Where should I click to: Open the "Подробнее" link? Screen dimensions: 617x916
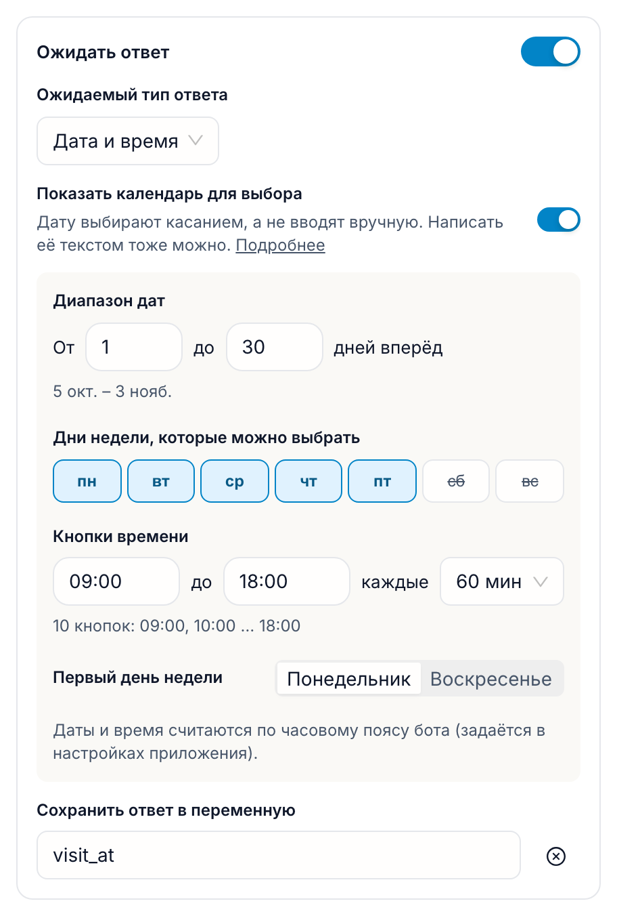click(280, 245)
